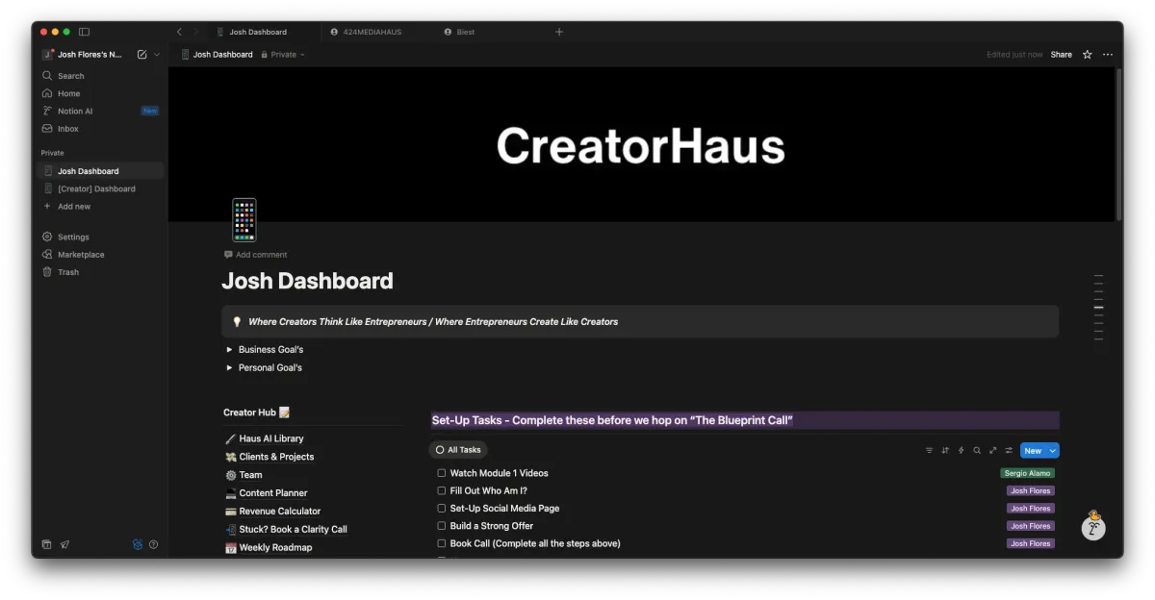1155x600 pixels.
Task: Search the tasks database with magnifier icon
Action: [977, 450]
